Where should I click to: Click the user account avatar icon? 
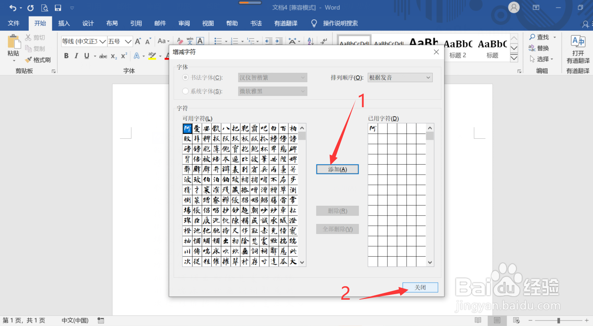tap(514, 8)
